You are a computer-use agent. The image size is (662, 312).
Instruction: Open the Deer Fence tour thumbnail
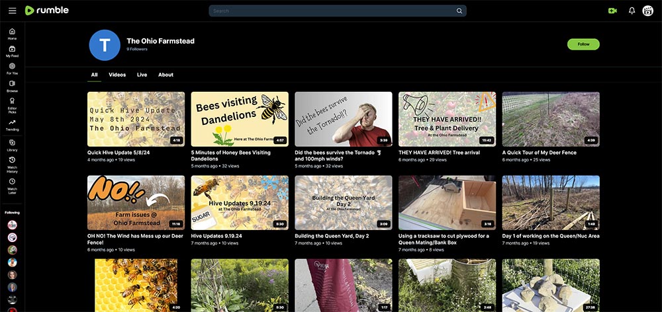pos(551,120)
